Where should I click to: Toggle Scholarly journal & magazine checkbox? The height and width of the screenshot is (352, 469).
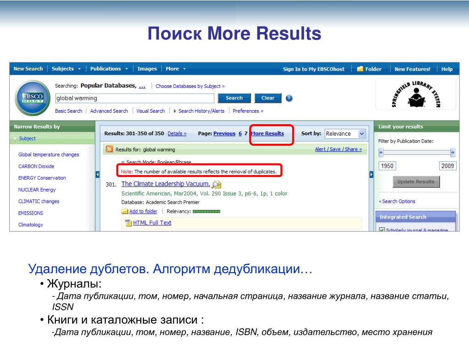382,230
